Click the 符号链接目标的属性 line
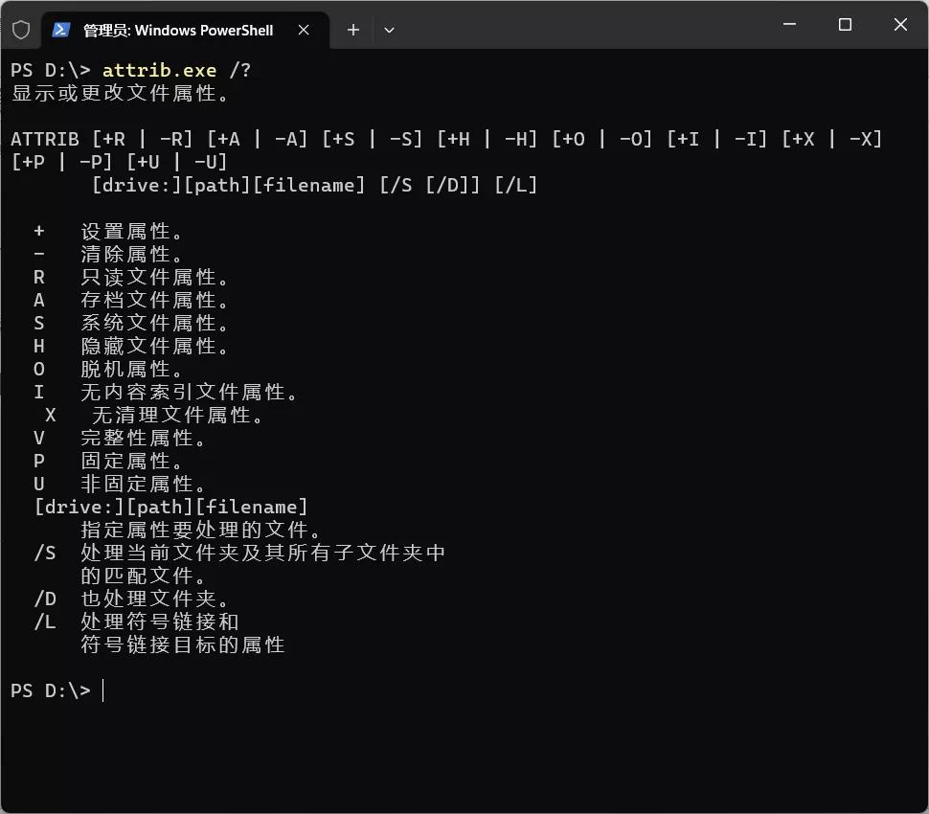The width and height of the screenshot is (929, 814). tap(182, 645)
